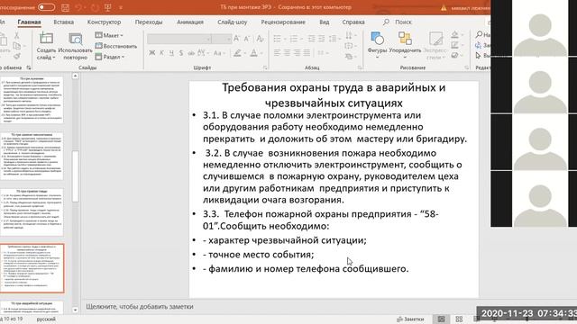577x324 pixels.
Task: Toggle the AutoSave switch
Action: click(46, 7)
